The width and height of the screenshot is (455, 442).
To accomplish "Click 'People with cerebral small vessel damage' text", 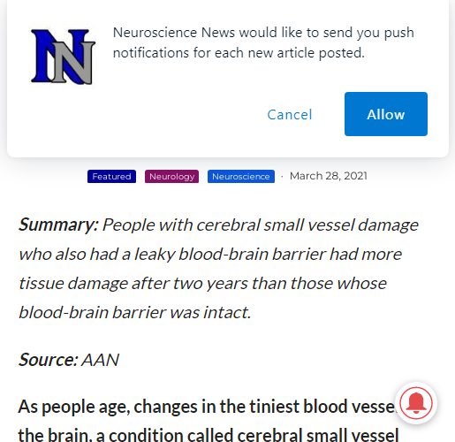I will 260,225.
